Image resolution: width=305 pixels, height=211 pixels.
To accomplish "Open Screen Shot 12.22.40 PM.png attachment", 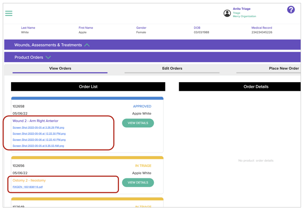I will pyautogui.click(x=39, y=139).
